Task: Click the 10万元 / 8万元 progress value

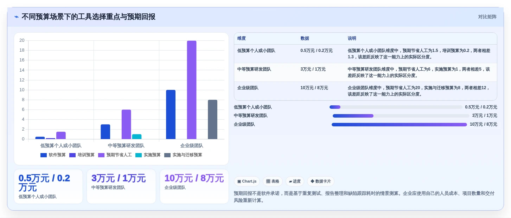Action: point(484,124)
